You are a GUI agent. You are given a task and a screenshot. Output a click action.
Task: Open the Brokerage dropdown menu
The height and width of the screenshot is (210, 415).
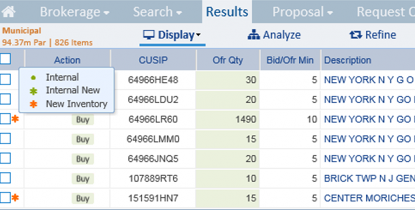[75, 12]
